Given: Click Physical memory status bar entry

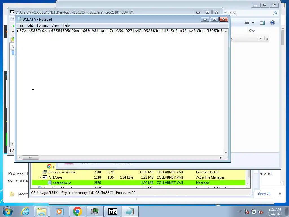Looking at the screenshot, I should click(x=87, y=193).
